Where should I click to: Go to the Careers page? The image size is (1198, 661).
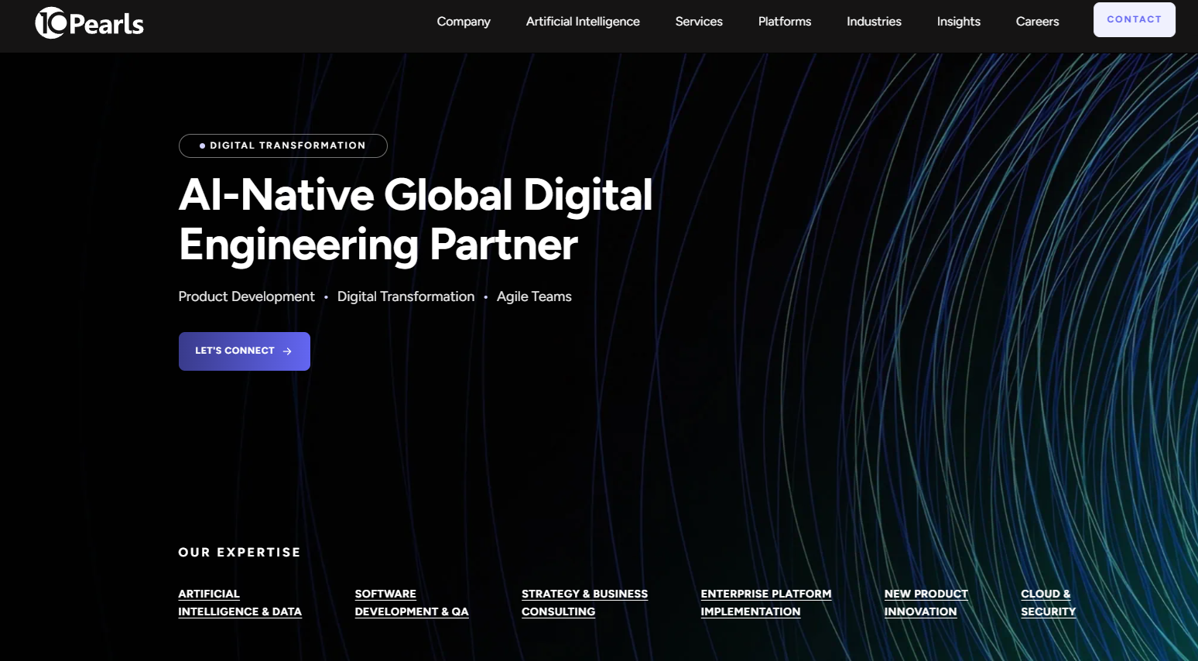tap(1037, 22)
